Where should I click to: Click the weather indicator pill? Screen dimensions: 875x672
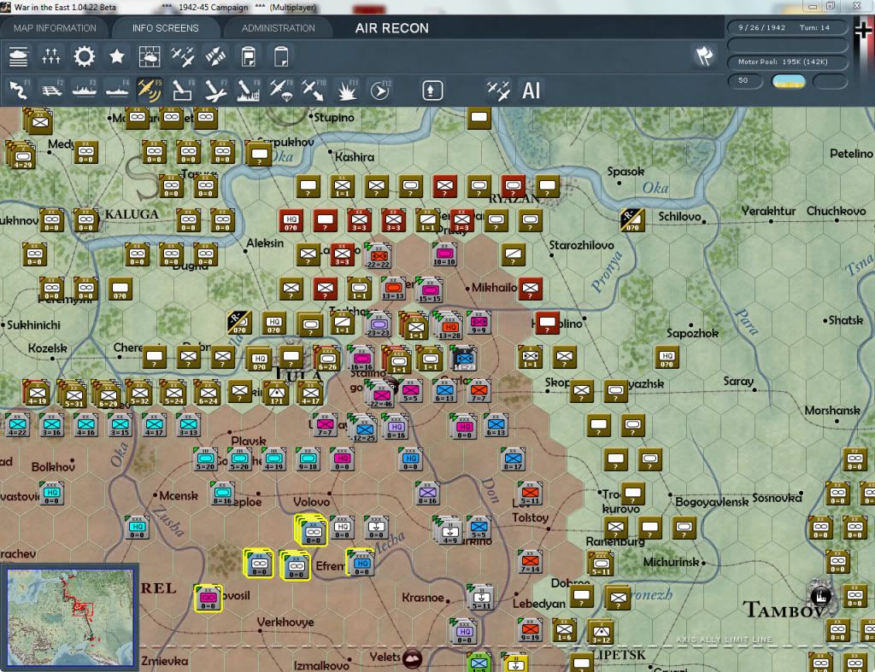pyautogui.click(x=788, y=81)
